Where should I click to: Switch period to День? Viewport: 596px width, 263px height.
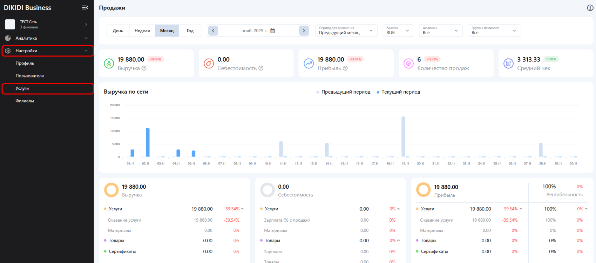point(118,31)
